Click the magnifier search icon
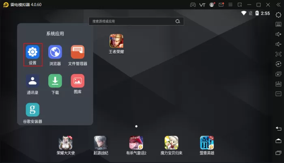Image resolution: width=284 pixels, height=163 pixels. pyautogui.click(x=178, y=21)
